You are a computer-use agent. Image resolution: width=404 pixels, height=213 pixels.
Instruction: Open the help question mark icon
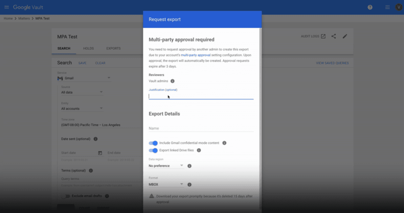370,7
